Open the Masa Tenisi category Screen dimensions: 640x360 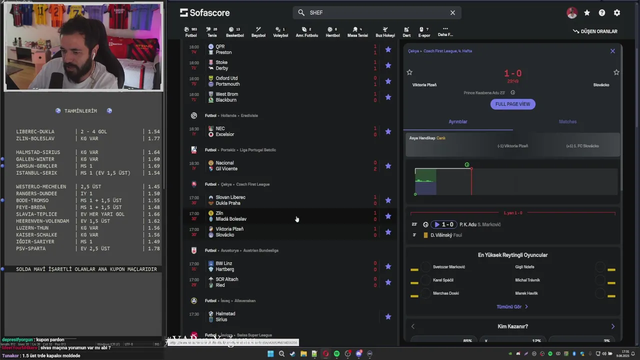[x=357, y=32]
